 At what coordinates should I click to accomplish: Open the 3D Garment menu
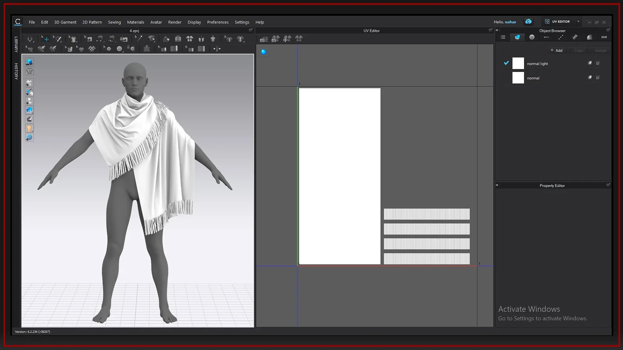(65, 22)
